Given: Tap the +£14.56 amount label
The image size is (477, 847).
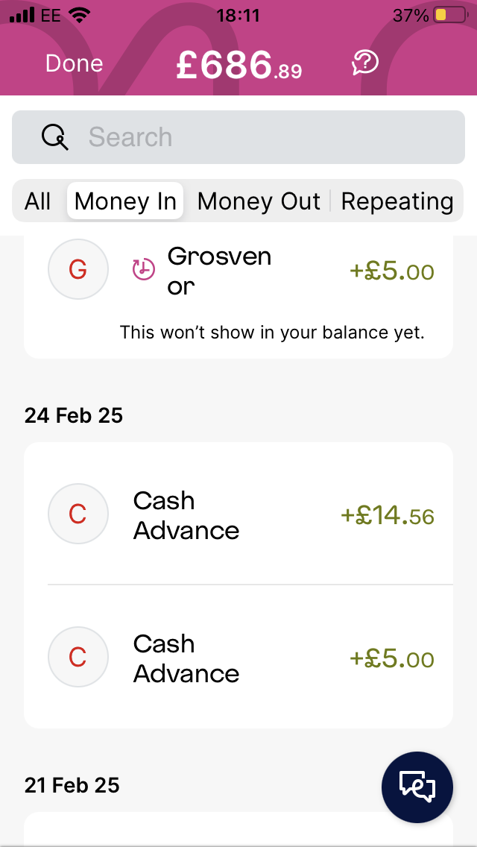Looking at the screenshot, I should [x=388, y=516].
